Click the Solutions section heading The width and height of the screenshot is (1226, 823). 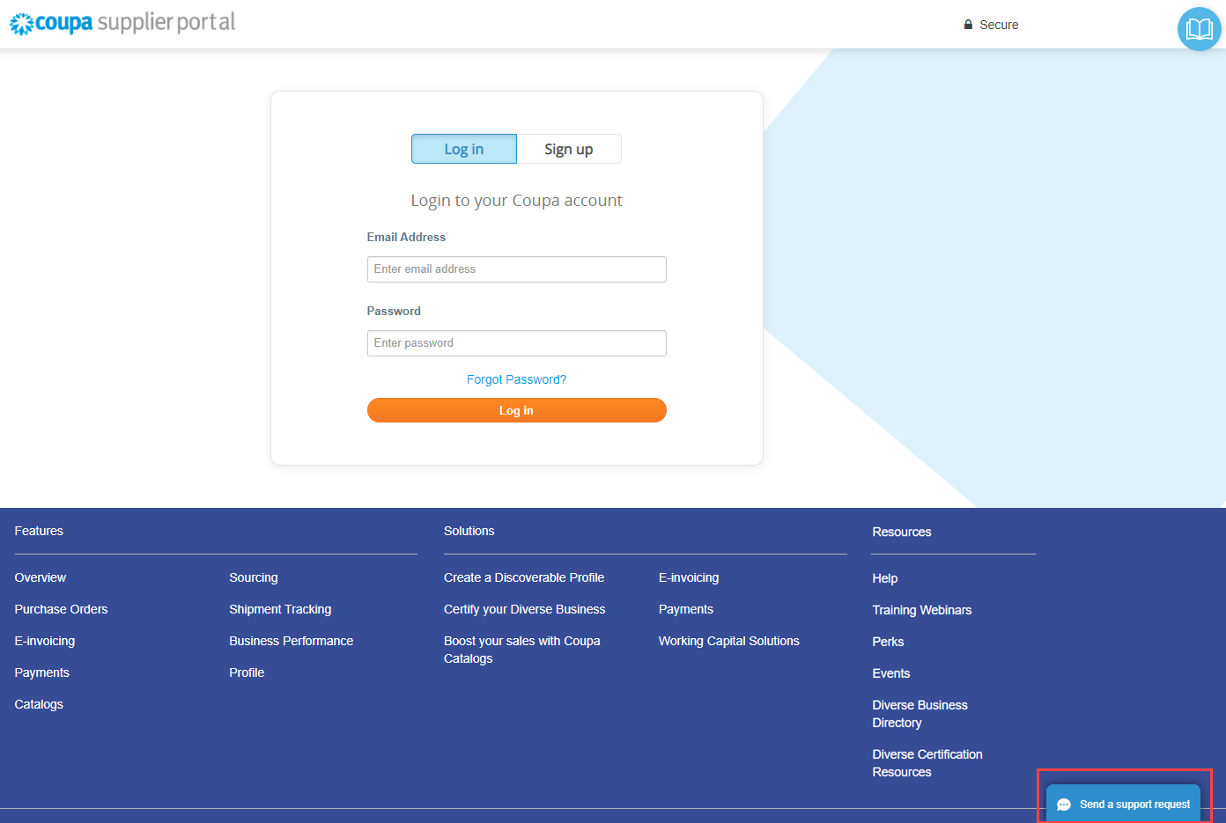[469, 531]
